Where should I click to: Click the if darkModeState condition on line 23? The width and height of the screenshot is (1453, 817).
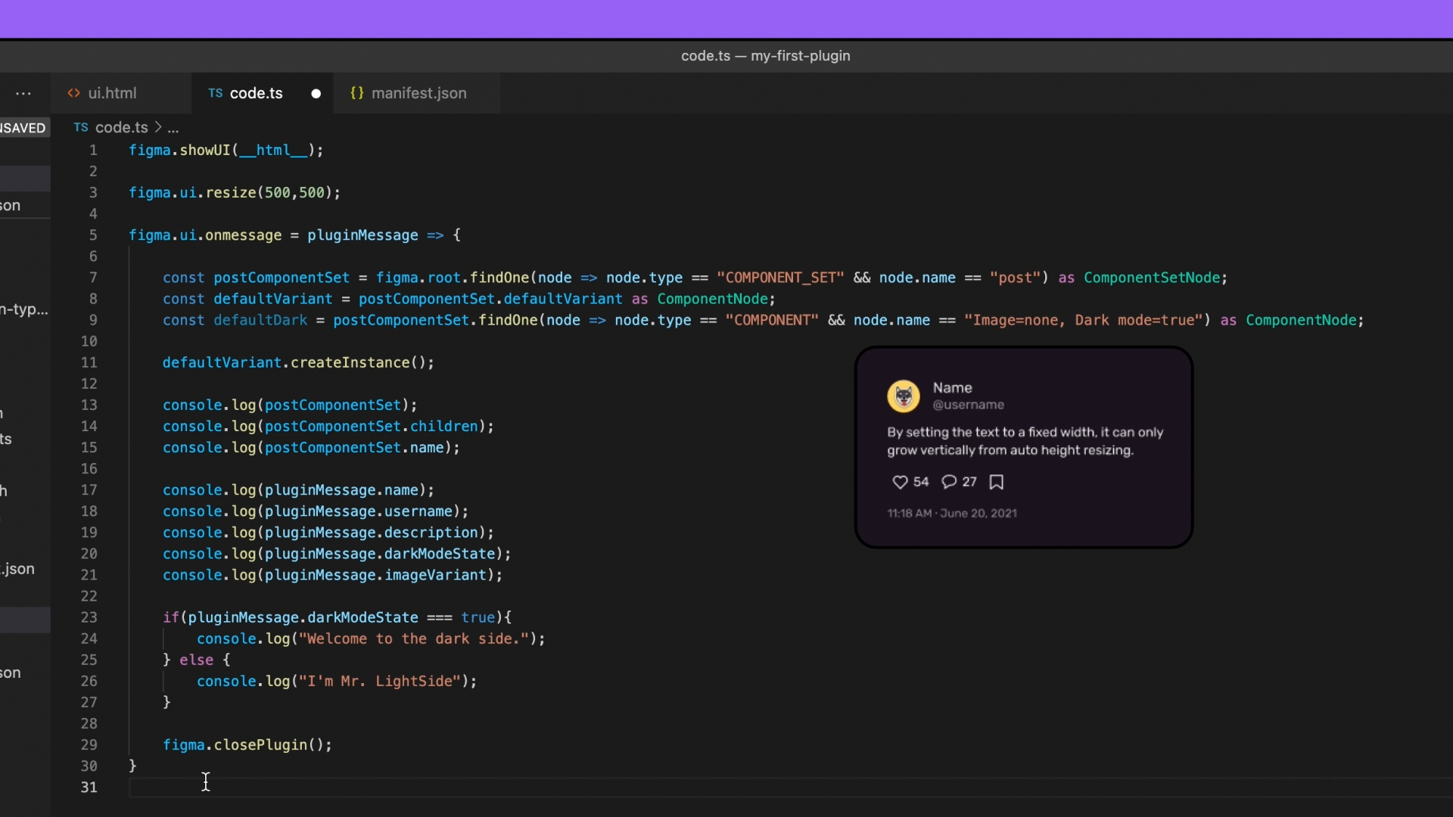(x=338, y=617)
